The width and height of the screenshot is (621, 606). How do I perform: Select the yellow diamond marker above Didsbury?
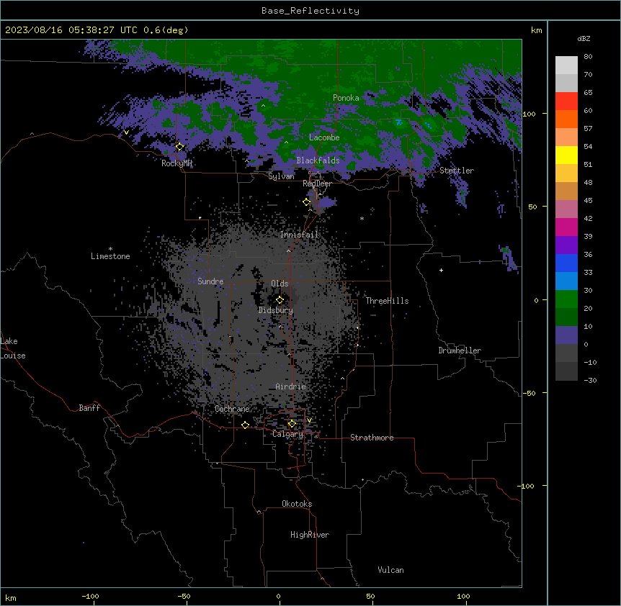point(280,300)
